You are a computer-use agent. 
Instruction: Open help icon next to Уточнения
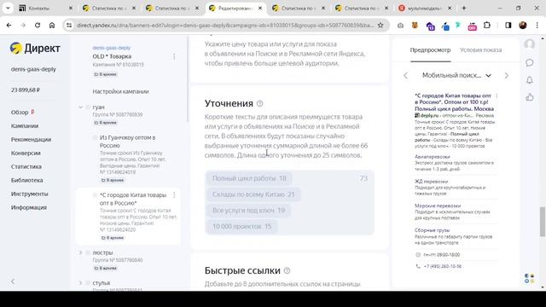click(x=259, y=104)
